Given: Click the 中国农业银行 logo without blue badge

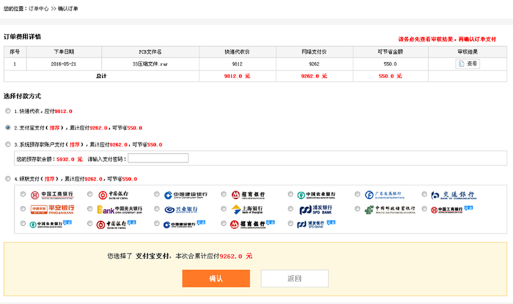Looking at the screenshot, I should [x=316, y=195].
